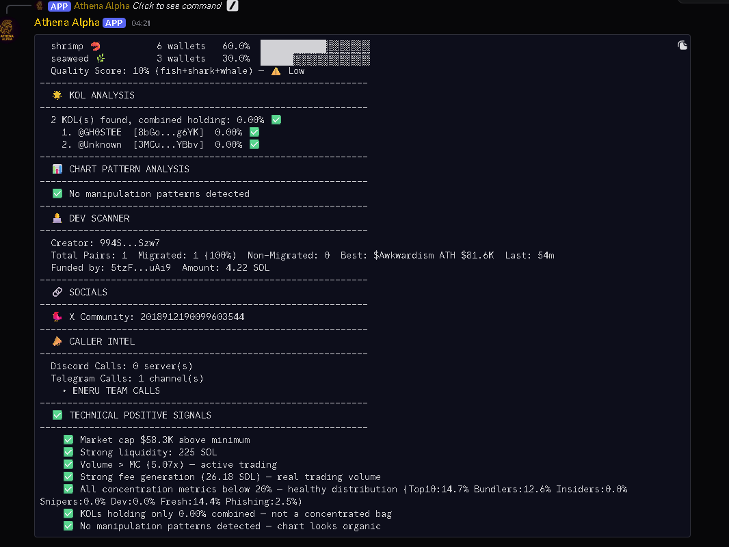
Task: Click 'Telegram Calls: 1 channel(s)' text
Action: [x=127, y=378]
